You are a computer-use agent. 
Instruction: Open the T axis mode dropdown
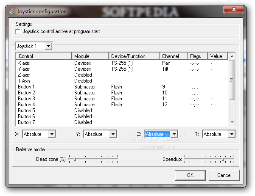click(232, 134)
